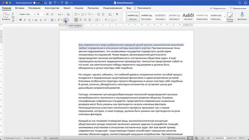Image resolution: width=249 pixels, height=140 pixels.
Task: Click the Paste (Вставить) clipboard icon
Action: (x=5, y=15)
